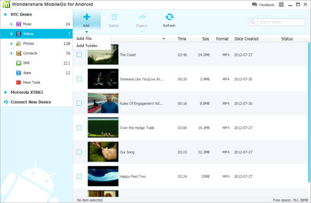Click the vertical scrollbar in video list

tap(309, 112)
